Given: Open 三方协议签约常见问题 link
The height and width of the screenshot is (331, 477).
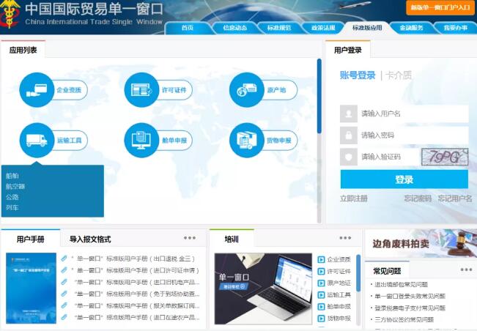Looking at the screenshot, I should click(404, 319).
